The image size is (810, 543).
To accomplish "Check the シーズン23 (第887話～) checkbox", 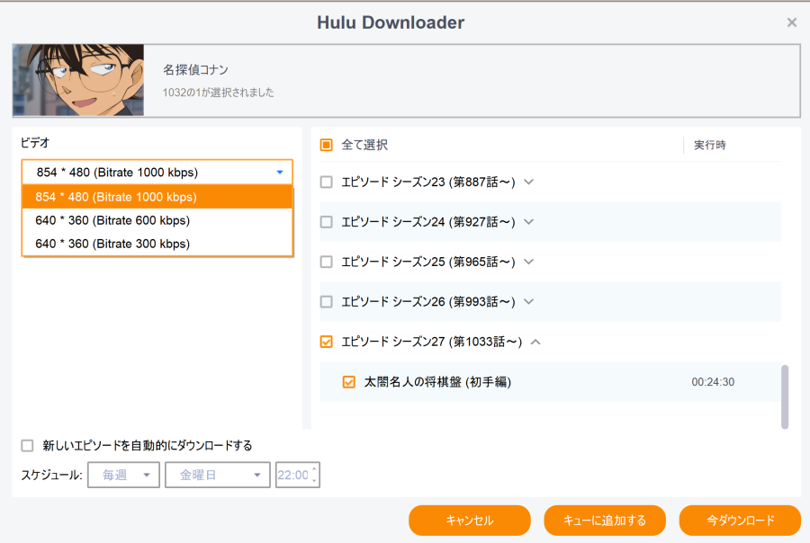I will [326, 182].
